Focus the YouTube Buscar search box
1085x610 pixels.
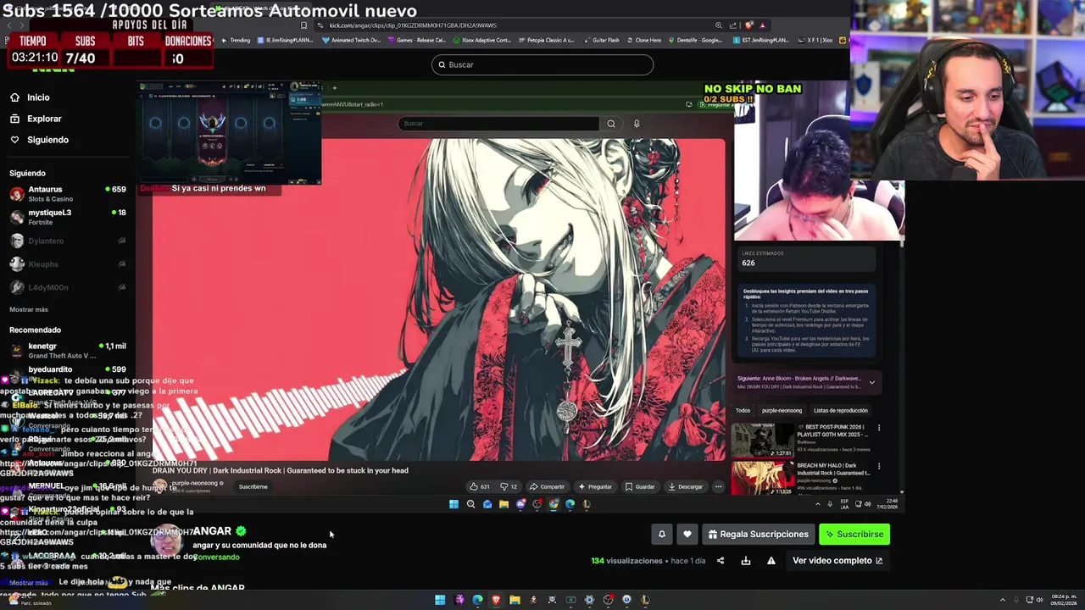coord(498,124)
